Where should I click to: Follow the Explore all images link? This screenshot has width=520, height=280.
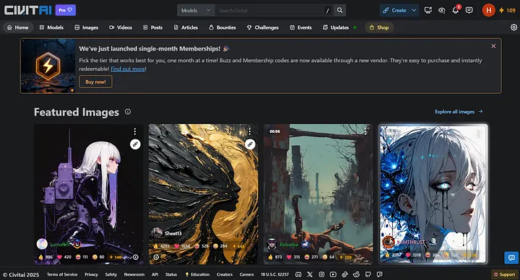459,112
